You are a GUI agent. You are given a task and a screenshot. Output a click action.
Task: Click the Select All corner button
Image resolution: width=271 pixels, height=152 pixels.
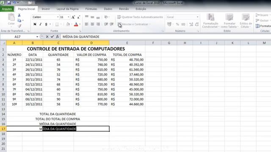click(x=3, y=43)
